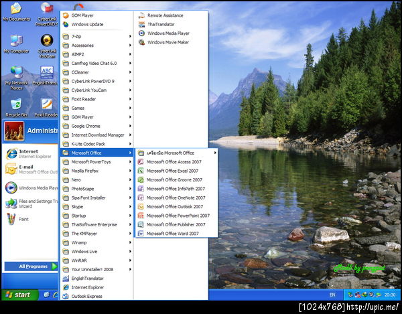Click the Administrator user picture
The width and height of the screenshot is (402, 314).
coord(14,131)
